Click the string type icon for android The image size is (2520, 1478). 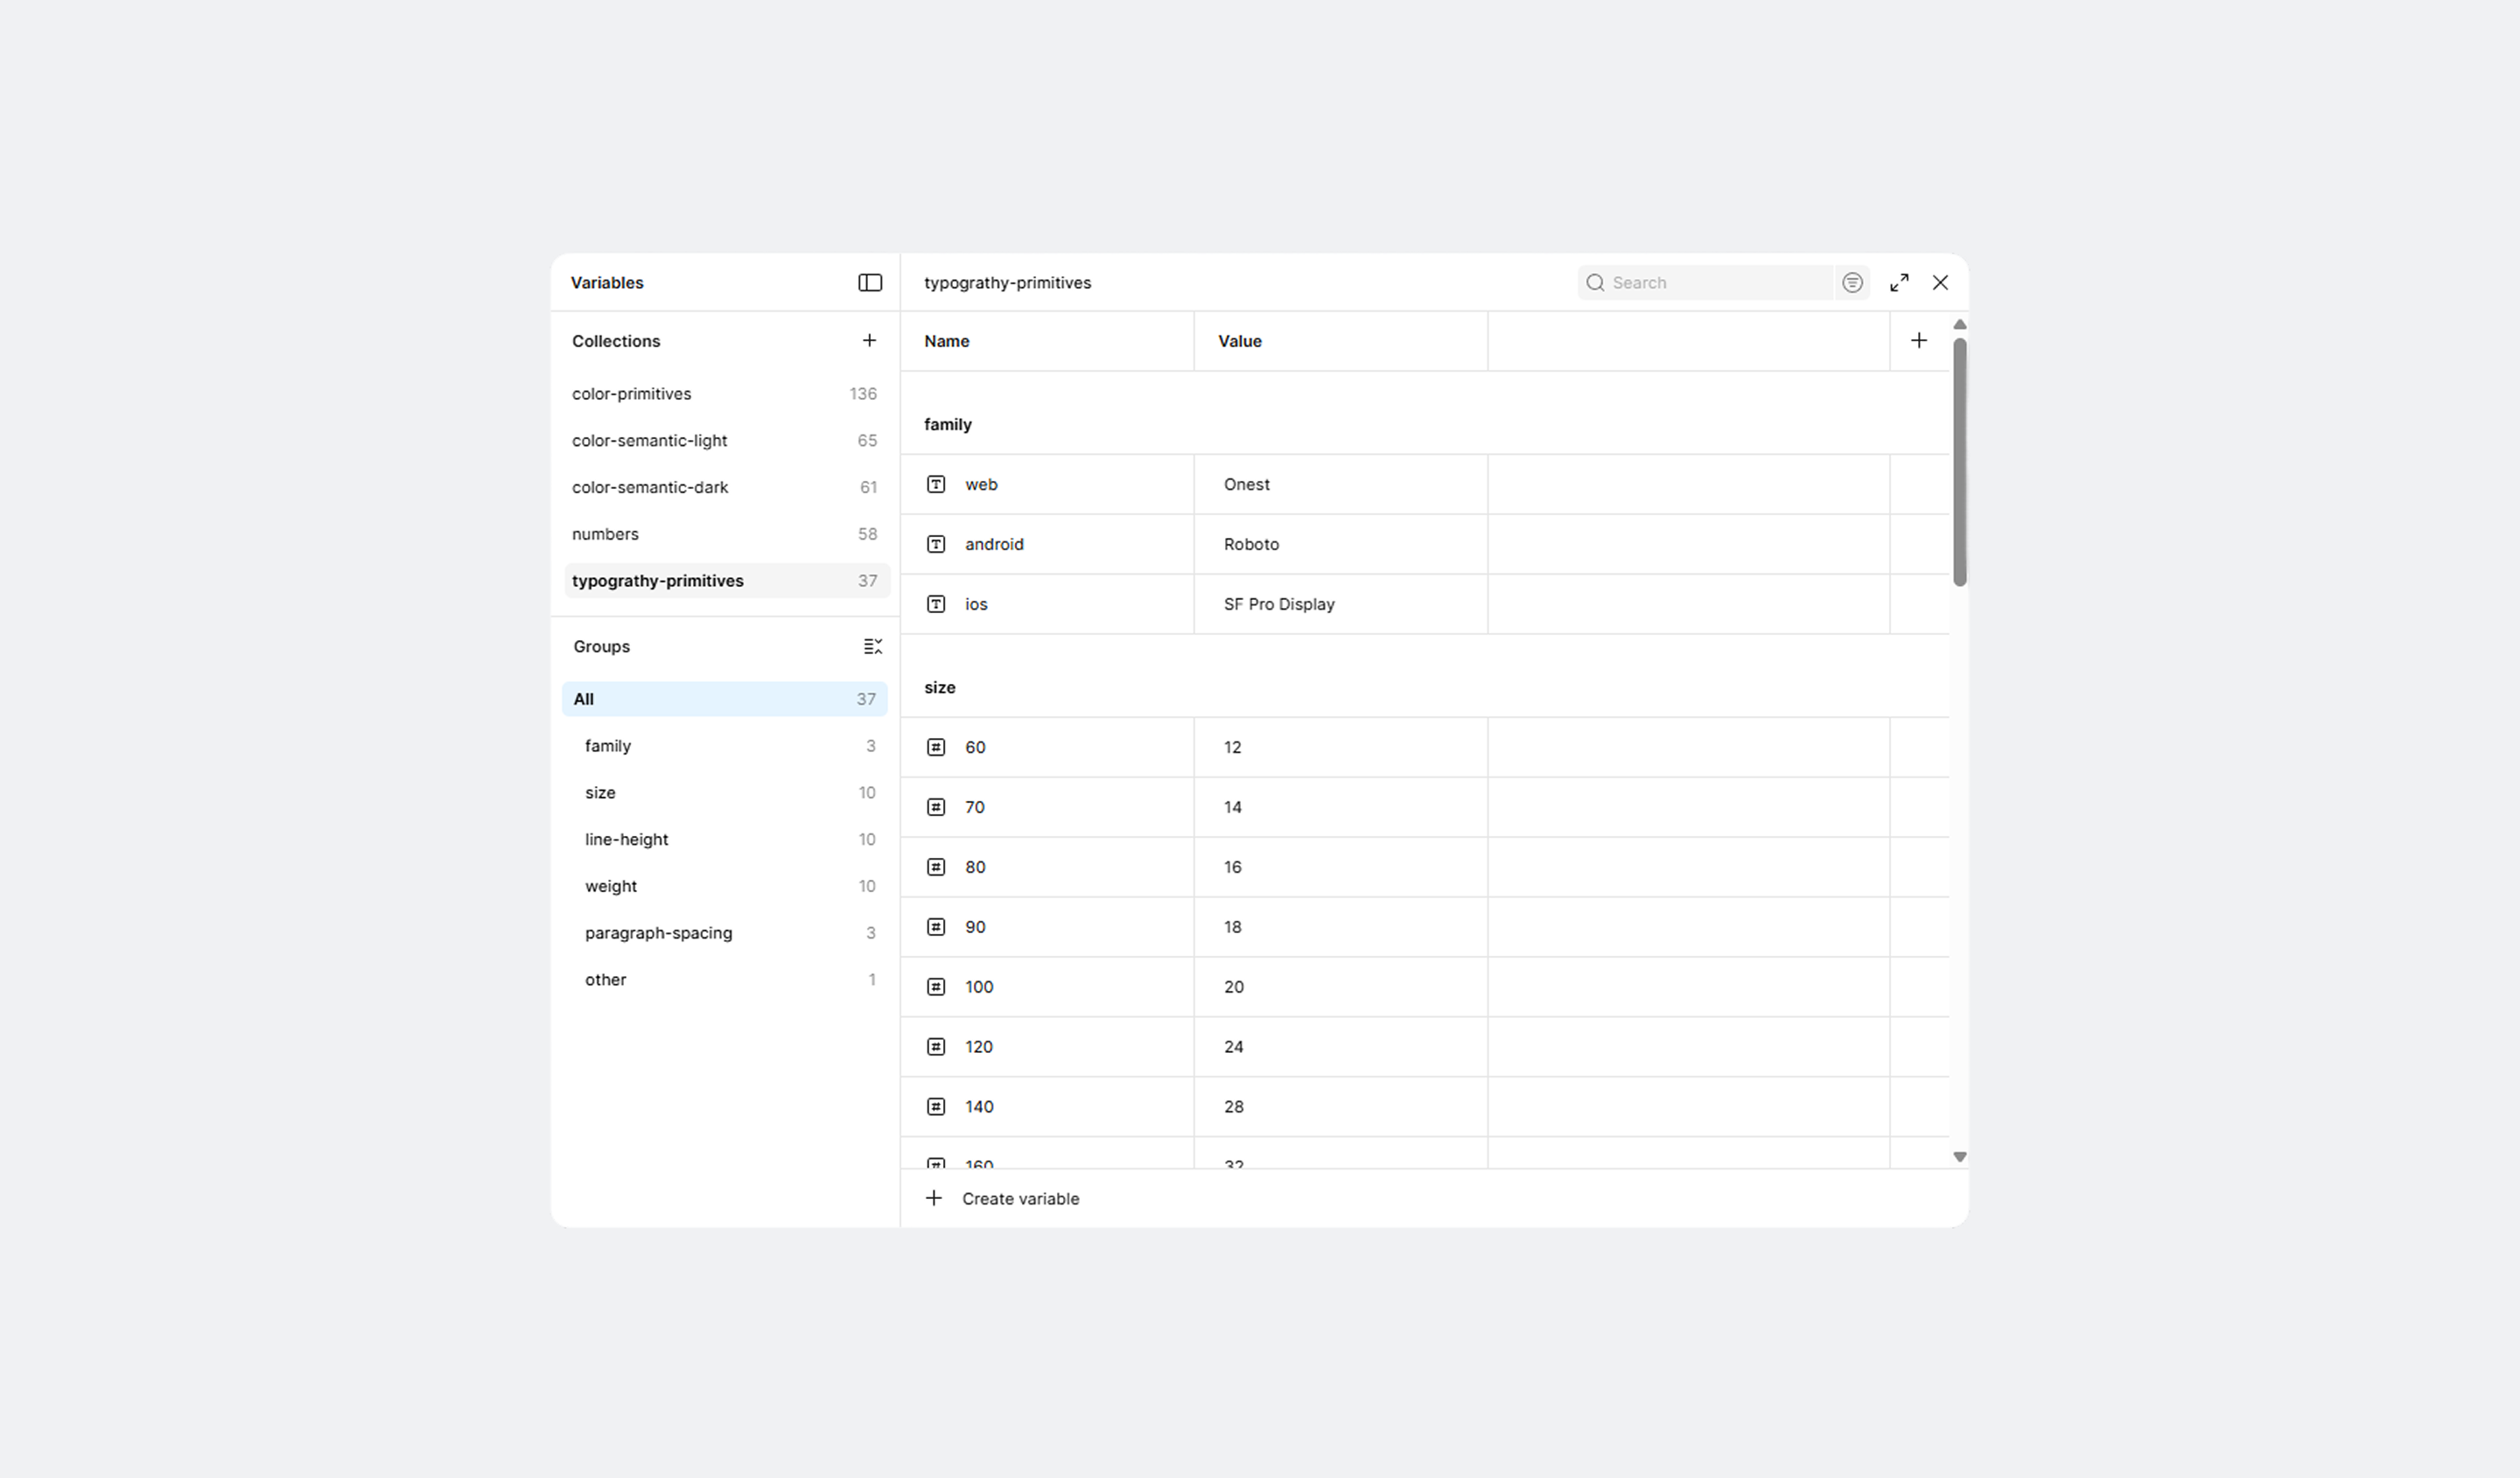pyautogui.click(x=936, y=545)
